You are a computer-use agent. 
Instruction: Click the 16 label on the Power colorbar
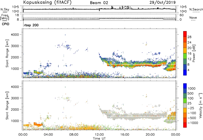[x=189, y=54]
